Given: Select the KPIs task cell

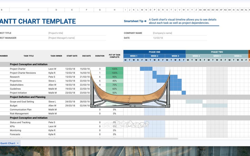Looking at the screenshot, I should click(12, 126).
